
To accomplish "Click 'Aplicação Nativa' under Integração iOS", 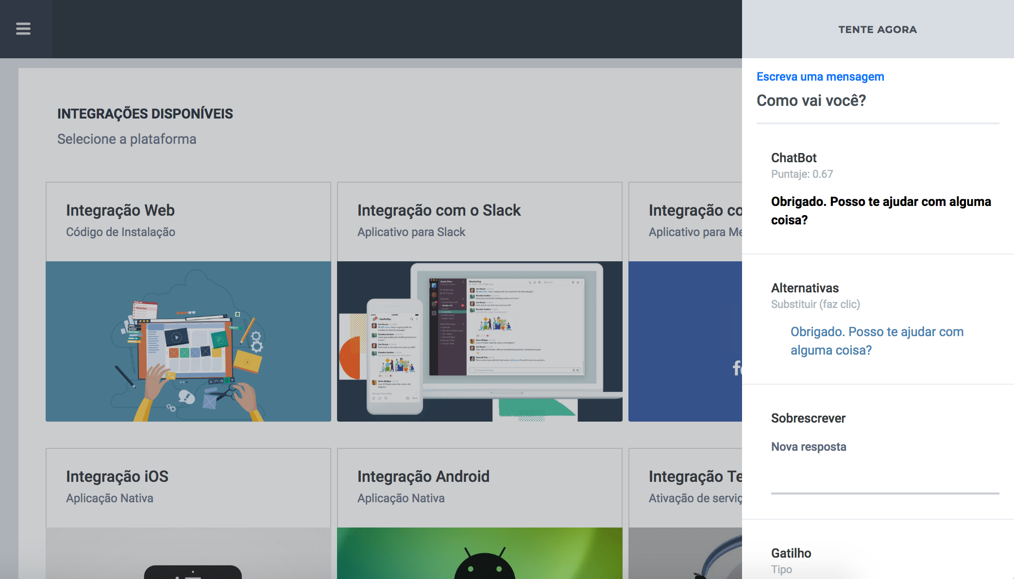I will click(x=110, y=498).
